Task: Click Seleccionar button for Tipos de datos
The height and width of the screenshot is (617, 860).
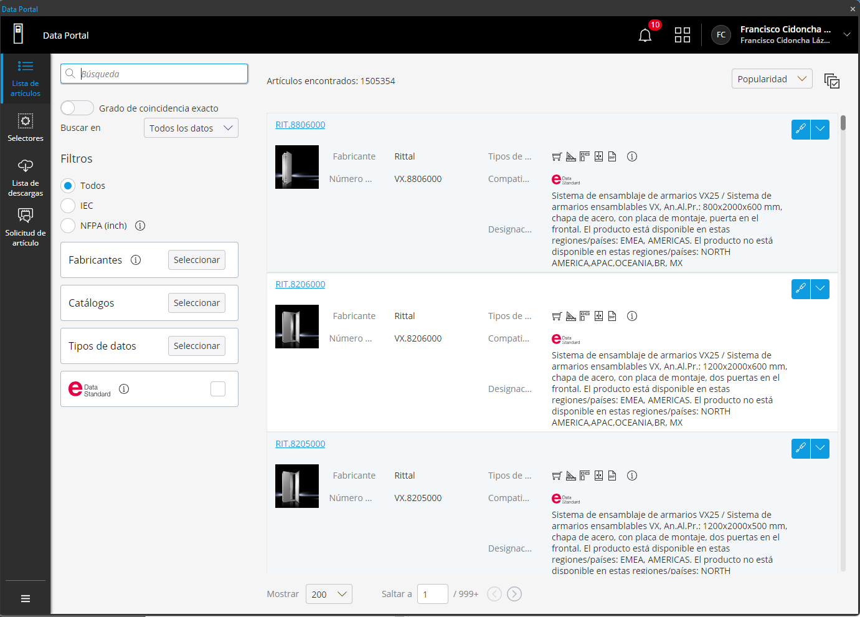Action: [197, 346]
